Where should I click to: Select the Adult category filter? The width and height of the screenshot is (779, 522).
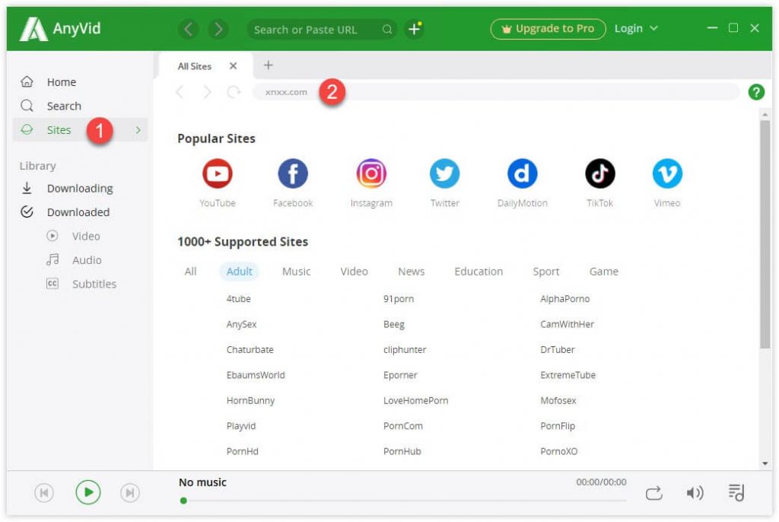click(240, 272)
